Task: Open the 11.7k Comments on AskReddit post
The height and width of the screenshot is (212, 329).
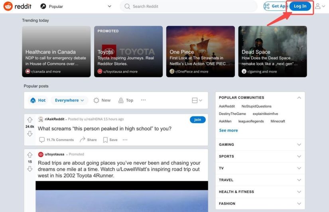Action: click(x=57, y=140)
